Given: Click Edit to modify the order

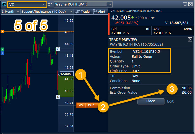Looking at the screenshot, I should 170,101.
